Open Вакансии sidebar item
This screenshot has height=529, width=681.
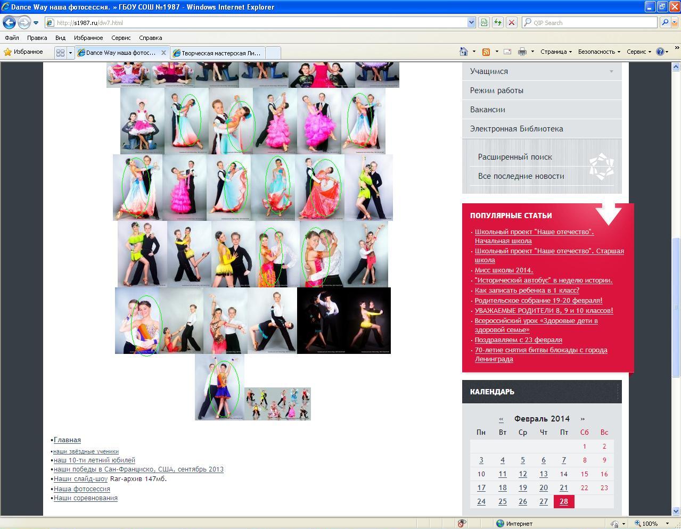[x=542, y=110]
